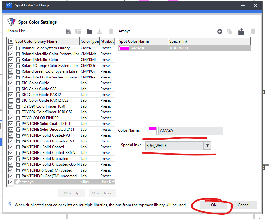Click the Cancel button
Image resolution: width=269 pixels, height=219 pixels.
[x=244, y=205]
